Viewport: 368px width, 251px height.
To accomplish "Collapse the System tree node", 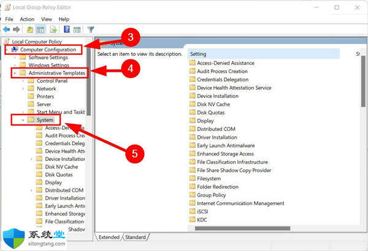I will pos(23,120).
